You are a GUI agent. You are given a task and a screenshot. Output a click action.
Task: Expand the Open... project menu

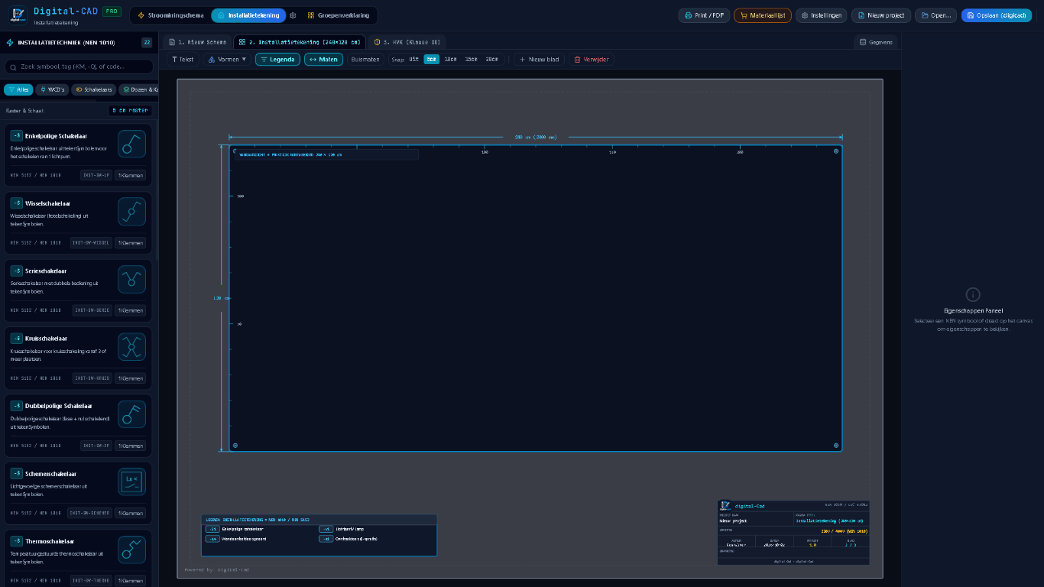[x=935, y=15]
